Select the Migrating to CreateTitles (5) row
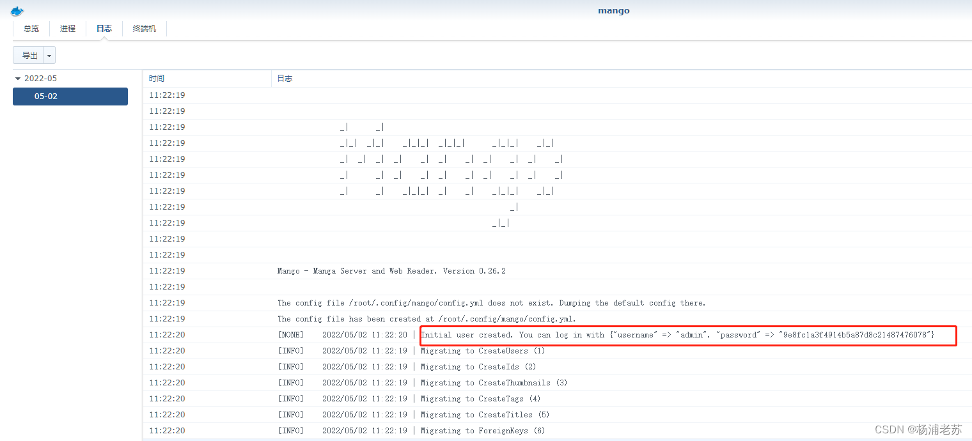 (558, 415)
